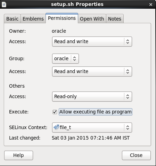Open the Others Access 'Read-only' dropdown
This screenshot has width=156, height=166.
pyautogui.click(x=92, y=96)
